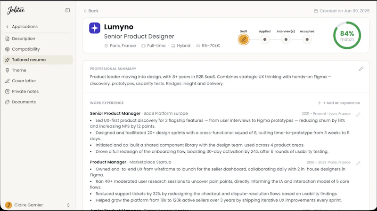Screen dimensions: 377x211
Task: Click the Theme paintbrush icon
Action: 8,70
